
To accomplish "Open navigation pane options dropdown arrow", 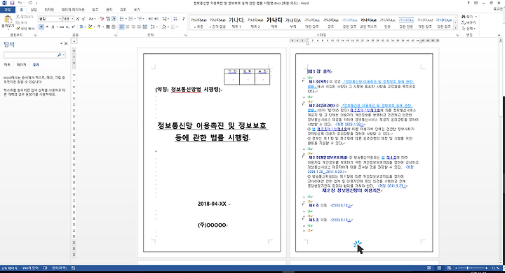I will [x=61, y=43].
